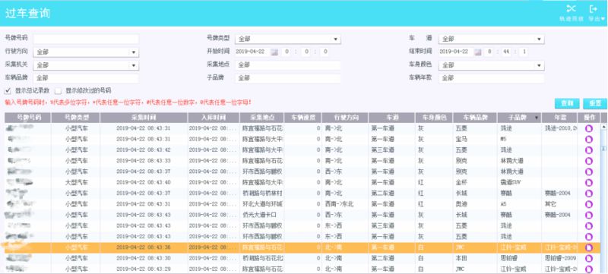Sort by the 采集时间 column header

(x=144, y=118)
